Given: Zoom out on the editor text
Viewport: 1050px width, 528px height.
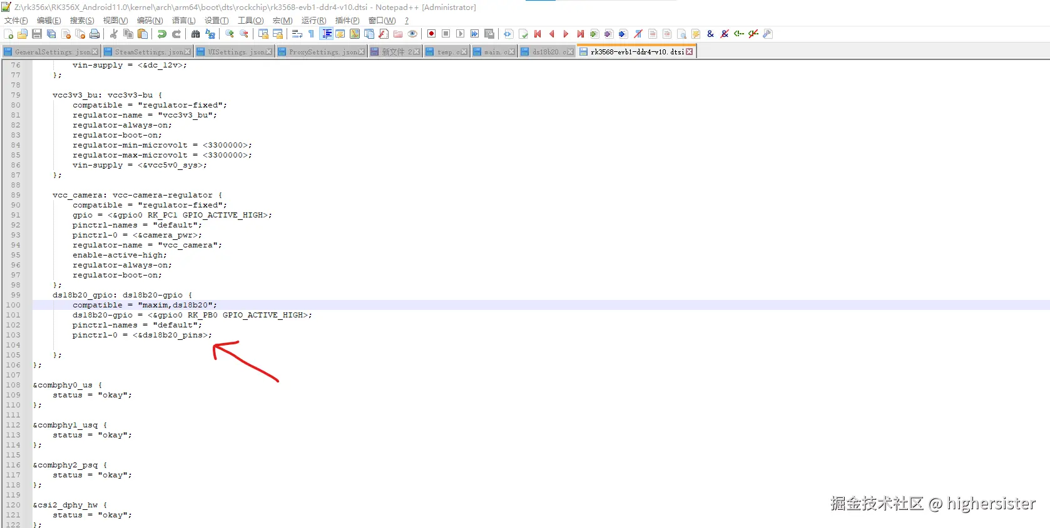Looking at the screenshot, I should [244, 34].
